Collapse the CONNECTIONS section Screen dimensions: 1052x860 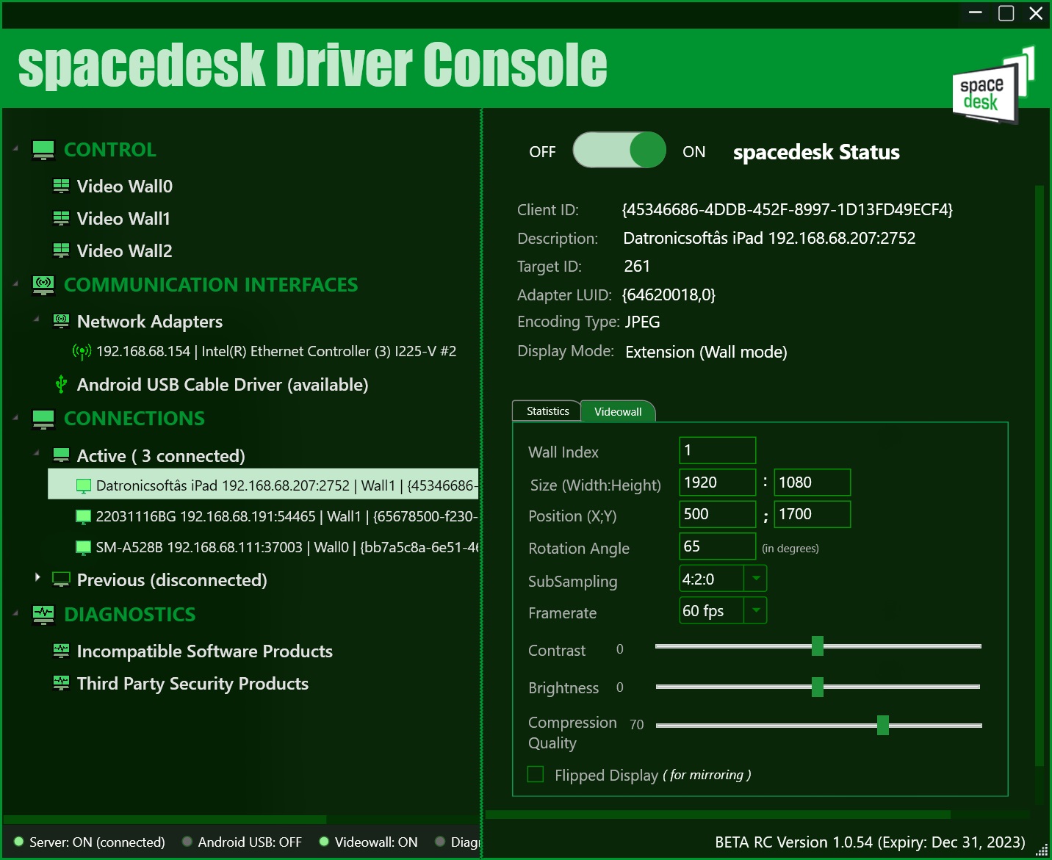[x=15, y=417]
